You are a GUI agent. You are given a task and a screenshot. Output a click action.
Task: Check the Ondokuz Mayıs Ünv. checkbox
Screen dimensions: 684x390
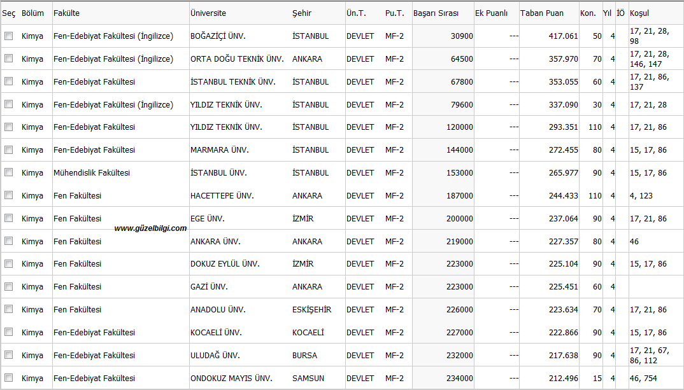click(8, 378)
